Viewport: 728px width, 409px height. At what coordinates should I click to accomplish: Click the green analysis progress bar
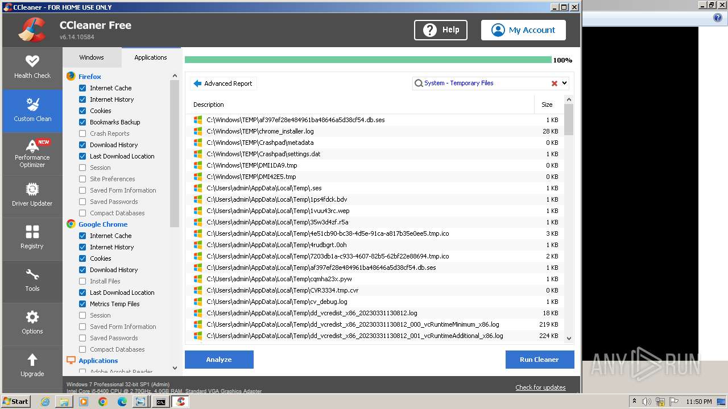click(x=368, y=60)
